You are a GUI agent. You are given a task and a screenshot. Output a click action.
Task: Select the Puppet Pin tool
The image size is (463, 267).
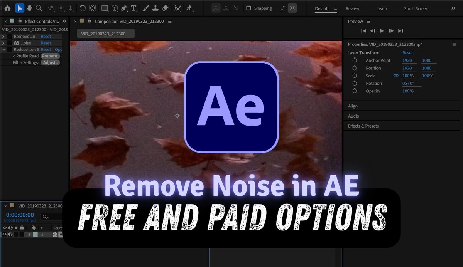coord(189,8)
